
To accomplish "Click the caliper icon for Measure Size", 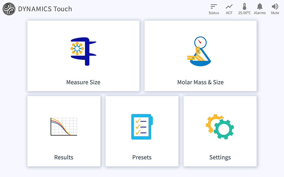I will click(x=83, y=52).
